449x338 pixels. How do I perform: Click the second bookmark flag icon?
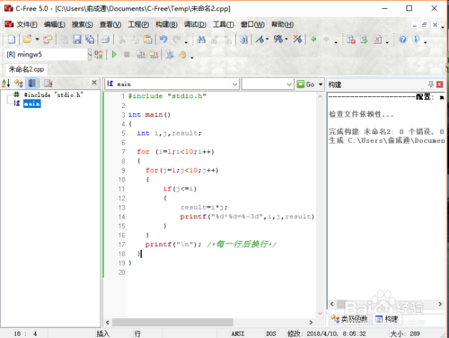[278, 40]
